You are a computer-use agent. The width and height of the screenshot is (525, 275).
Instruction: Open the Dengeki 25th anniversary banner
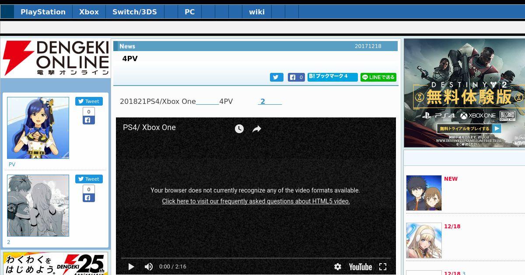(x=56, y=264)
